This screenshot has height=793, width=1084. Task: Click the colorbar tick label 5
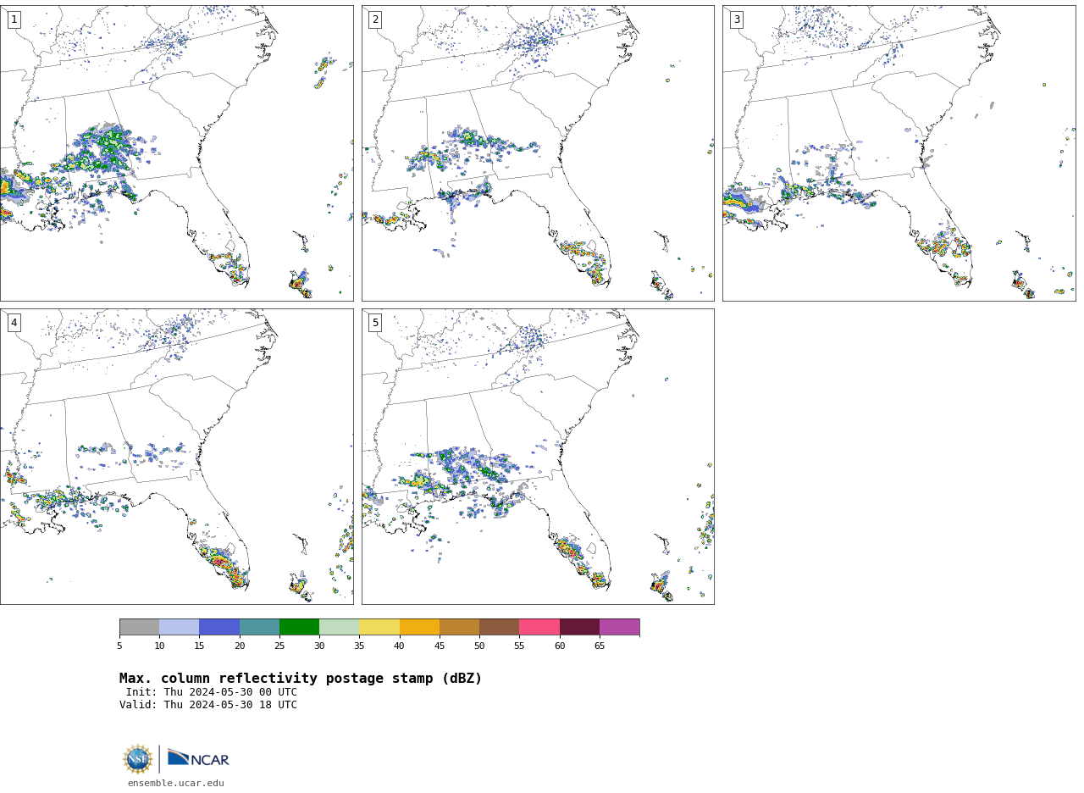tap(119, 646)
